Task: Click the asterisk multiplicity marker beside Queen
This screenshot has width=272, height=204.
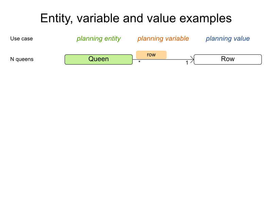Action: [x=139, y=62]
